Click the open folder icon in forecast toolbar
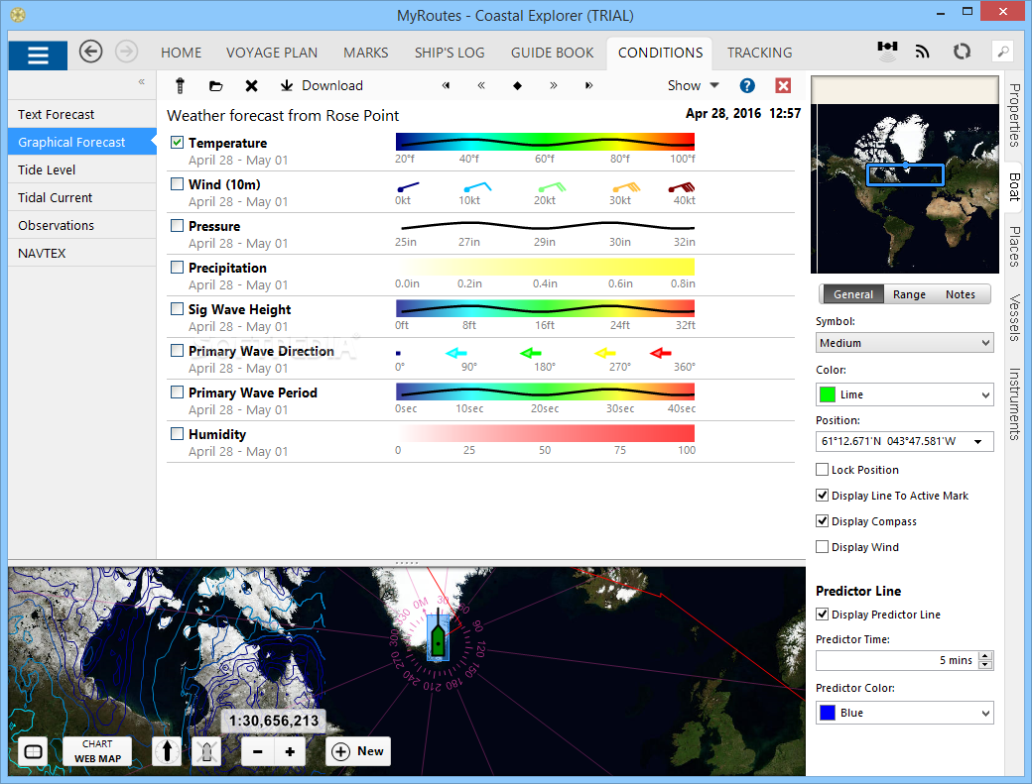 point(215,86)
